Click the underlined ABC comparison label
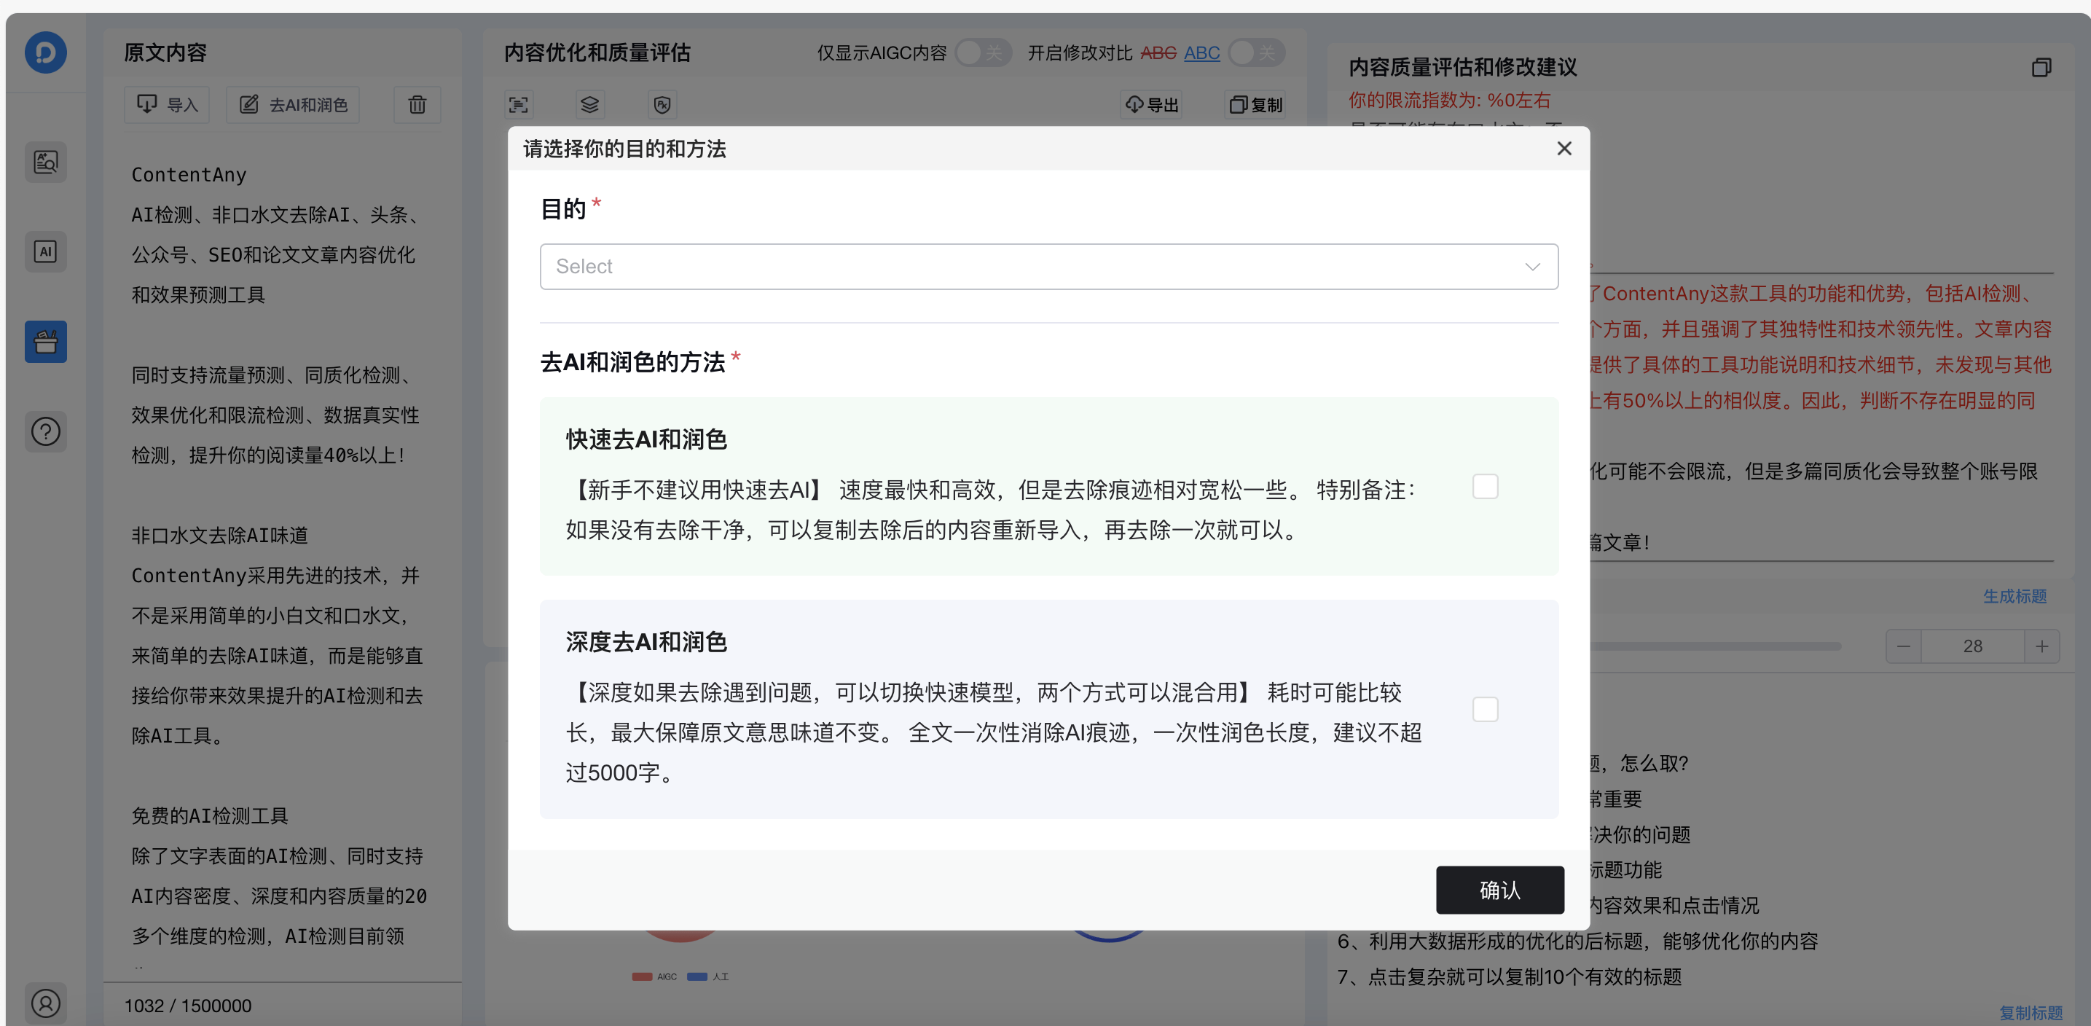The width and height of the screenshot is (2091, 1026). click(x=1202, y=52)
